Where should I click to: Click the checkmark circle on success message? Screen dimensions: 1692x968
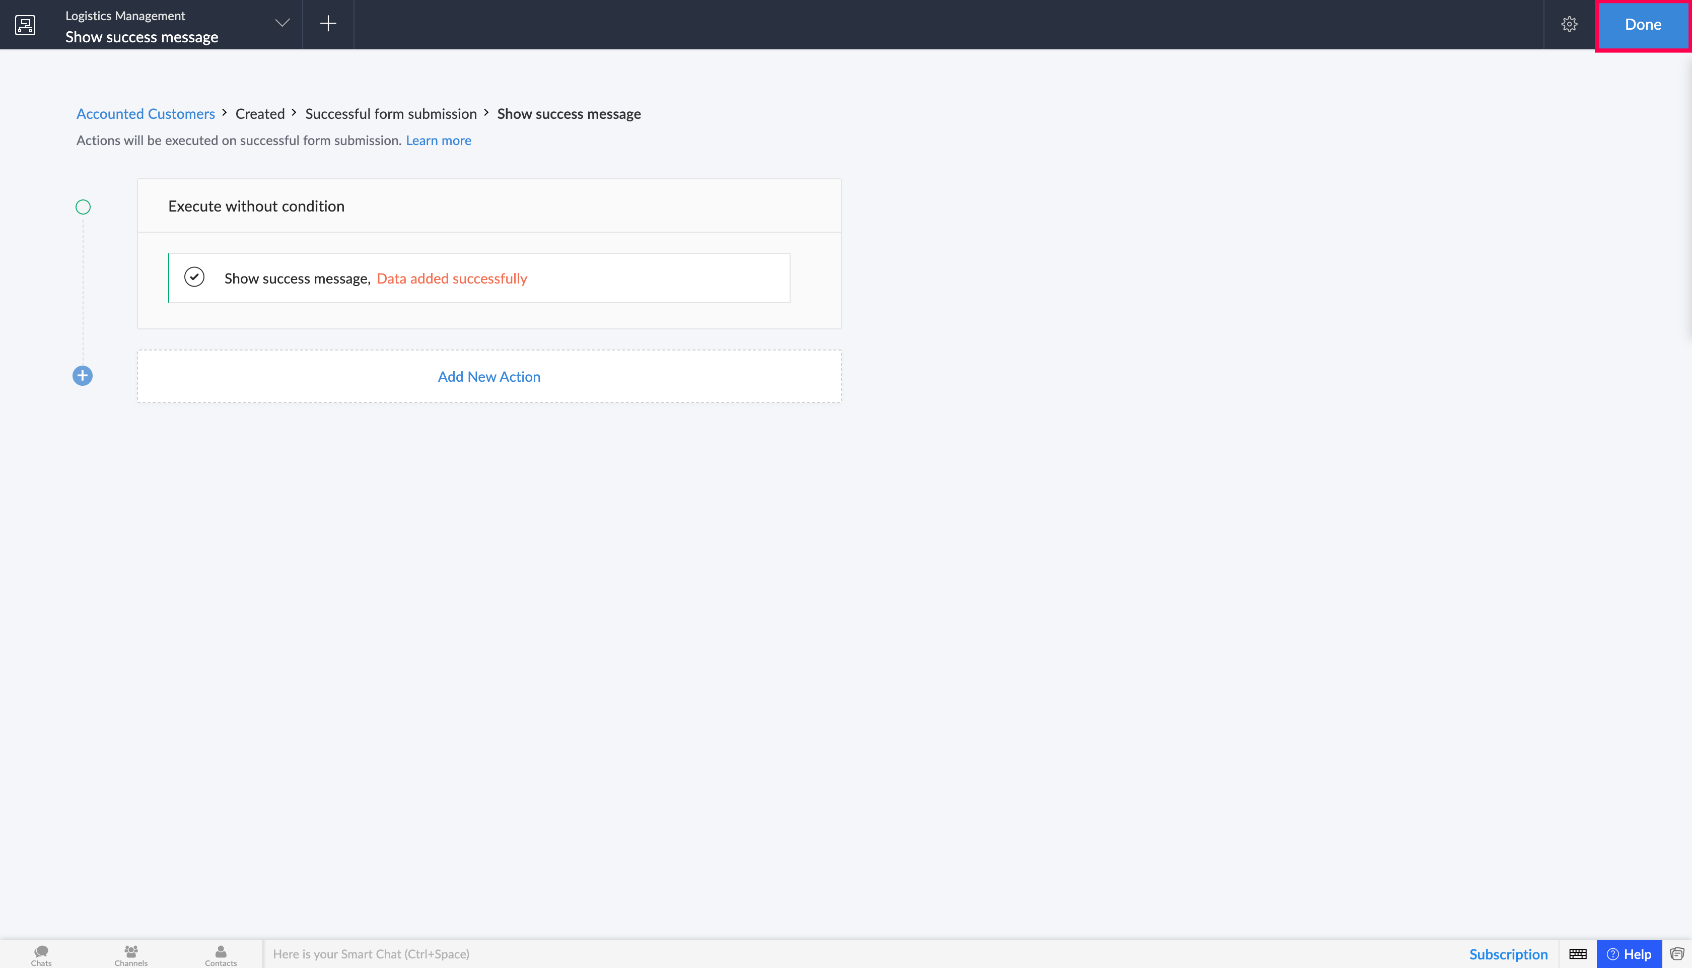194,276
